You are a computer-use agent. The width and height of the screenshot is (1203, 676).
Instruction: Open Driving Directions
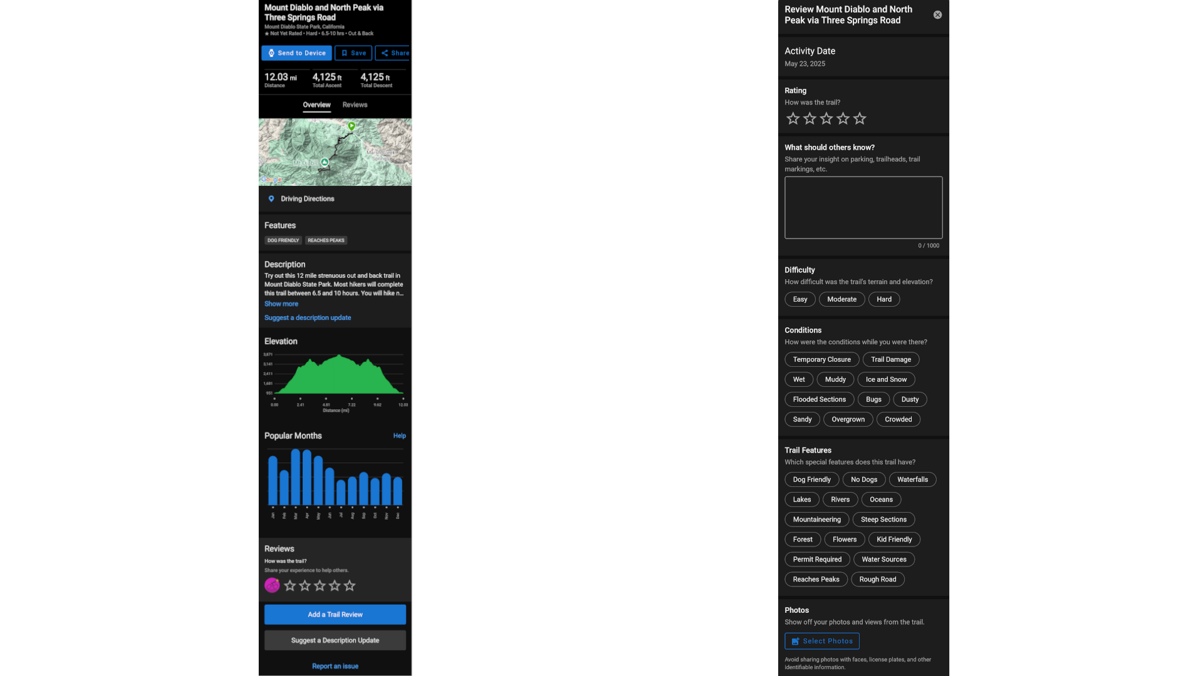(335, 199)
